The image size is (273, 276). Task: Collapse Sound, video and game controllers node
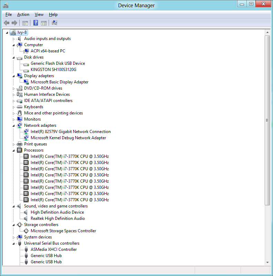pyautogui.click(x=13, y=206)
